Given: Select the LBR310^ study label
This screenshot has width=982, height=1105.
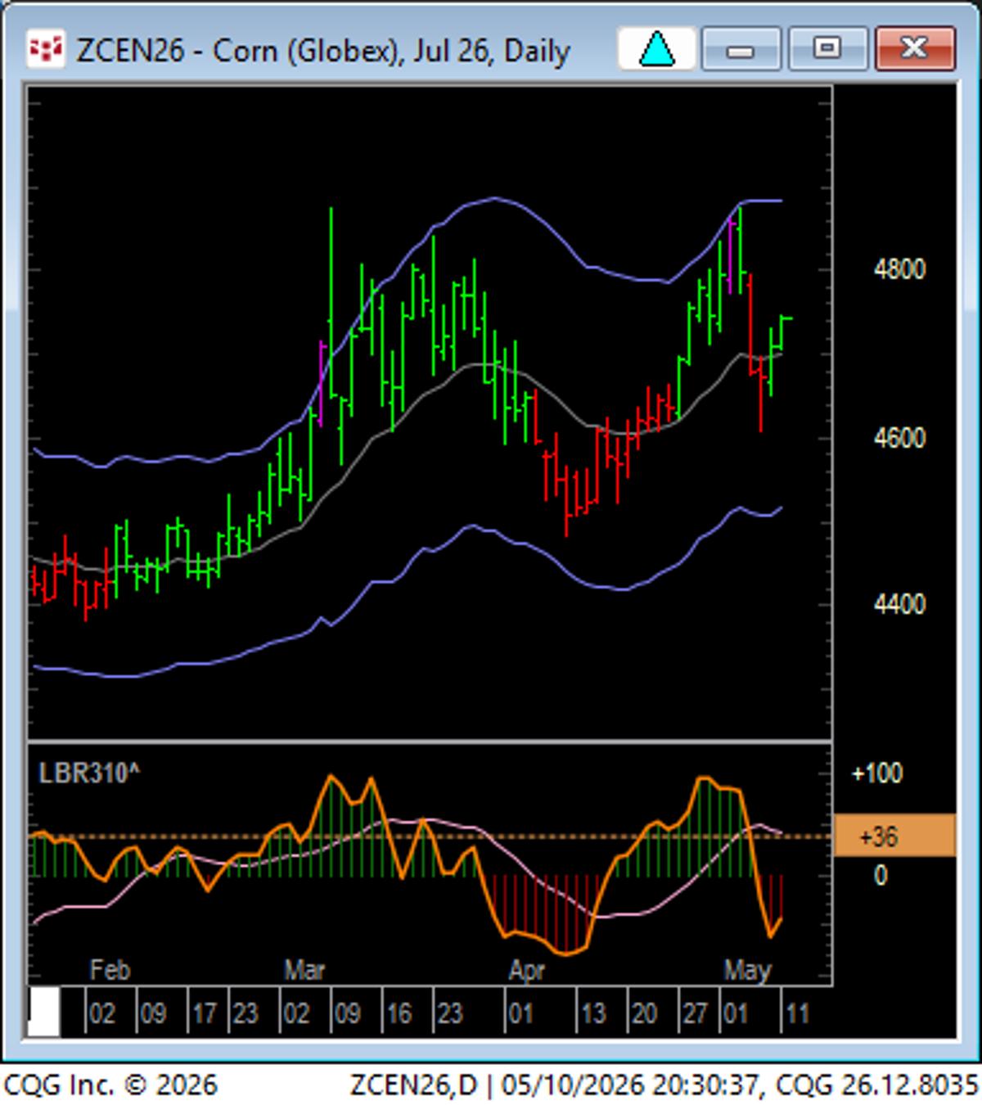Looking at the screenshot, I should point(89,773).
